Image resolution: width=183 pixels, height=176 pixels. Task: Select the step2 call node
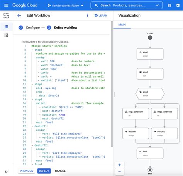[x=150, y=74]
